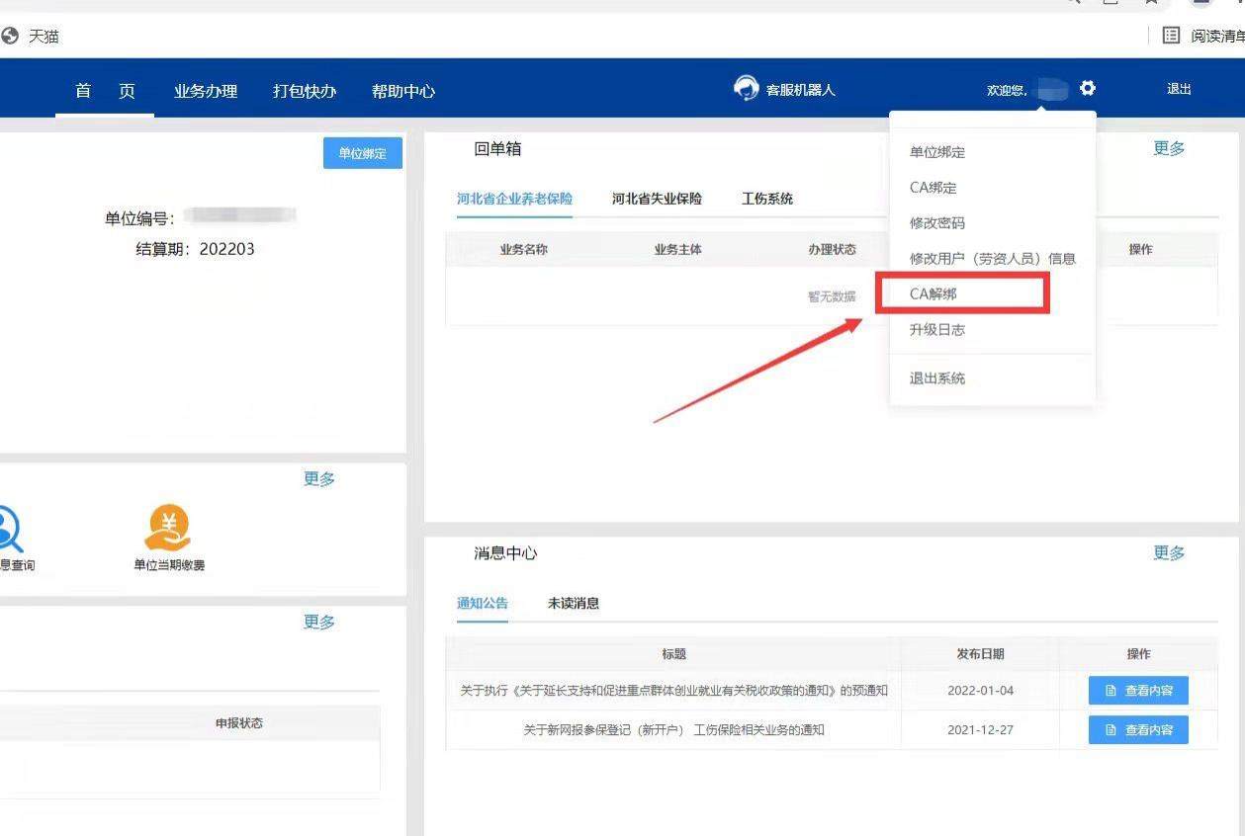Click 查看内容 for the 2022-01-04 notice
Viewport: 1245px width, 836px height.
point(1138,691)
